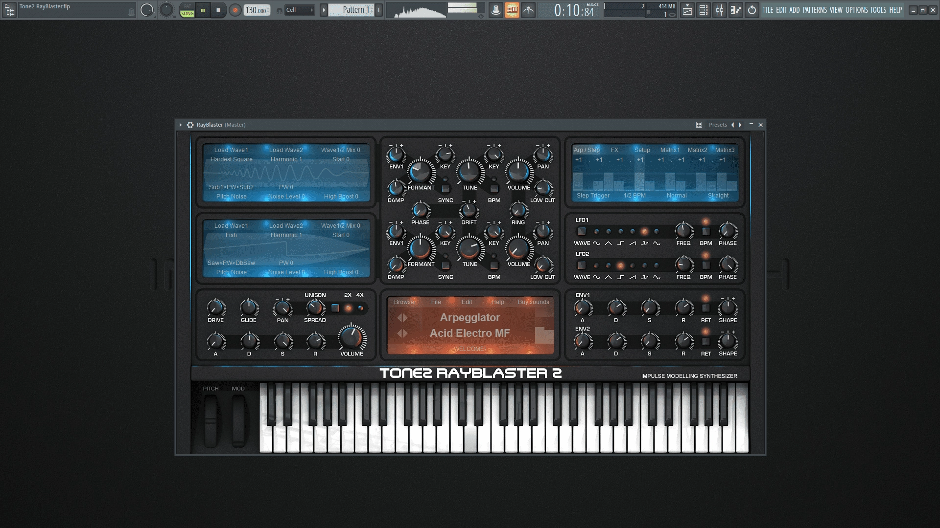
Task: Select next RayBlaster preset arrow
Action: [740, 125]
